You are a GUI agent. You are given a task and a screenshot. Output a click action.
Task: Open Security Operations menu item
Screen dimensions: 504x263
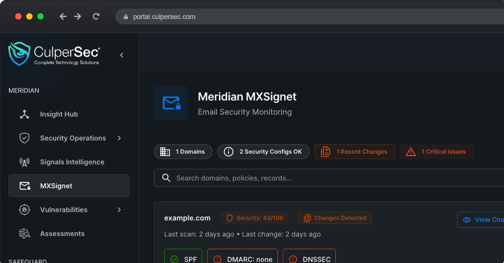coord(69,138)
